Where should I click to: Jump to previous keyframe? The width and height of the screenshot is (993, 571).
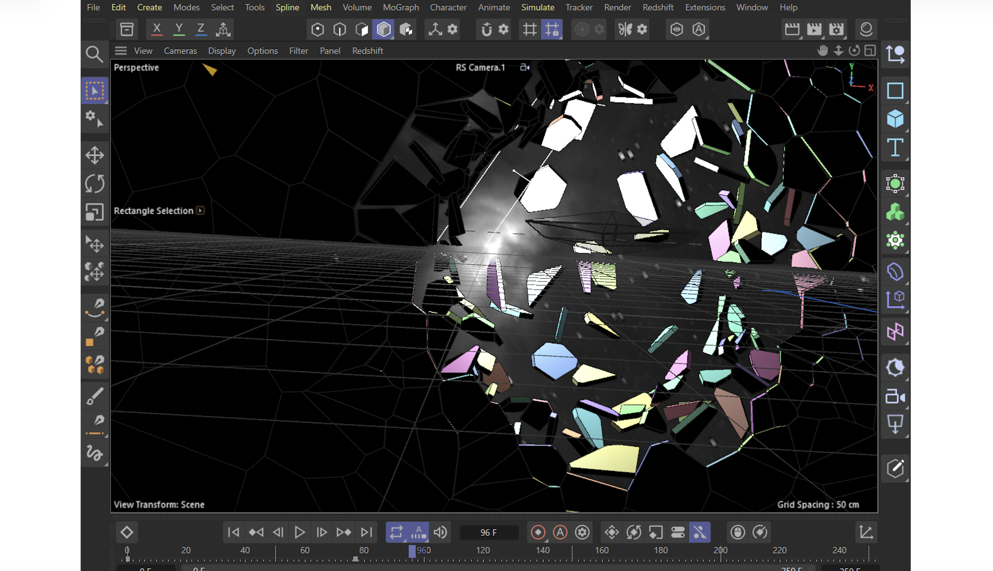pyautogui.click(x=256, y=532)
